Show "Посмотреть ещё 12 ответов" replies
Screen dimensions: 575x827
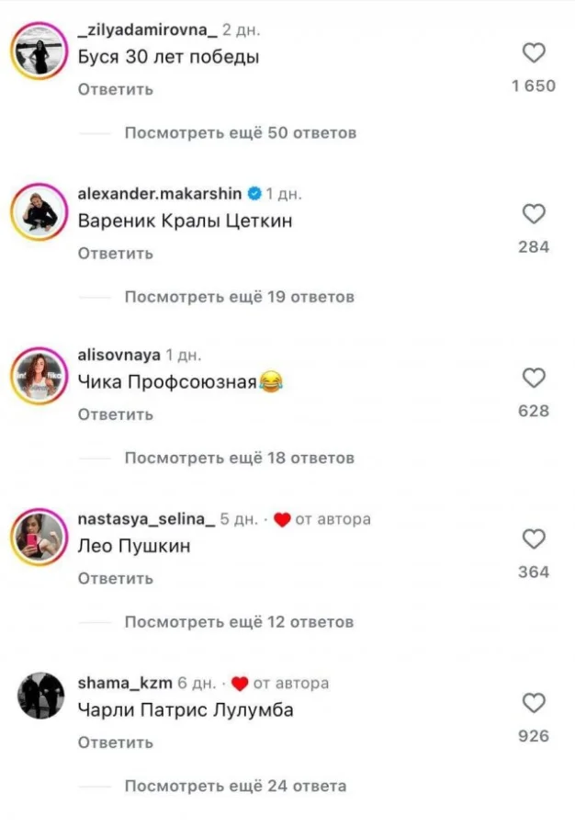click(x=239, y=622)
